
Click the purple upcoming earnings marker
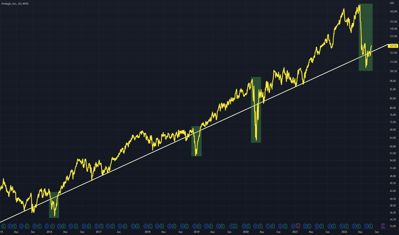pyautogui.click(x=383, y=226)
